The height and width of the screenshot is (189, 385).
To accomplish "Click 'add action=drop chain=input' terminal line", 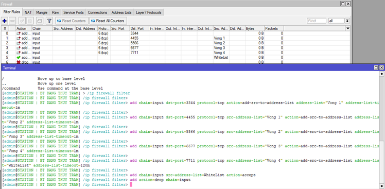I will pos(161,180).
